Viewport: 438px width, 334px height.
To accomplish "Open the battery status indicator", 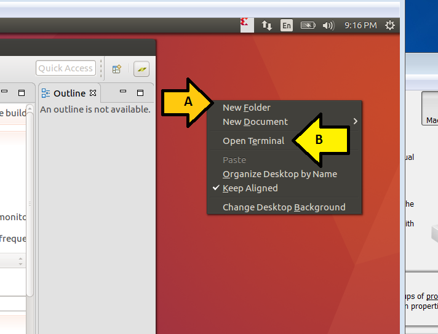I will (x=308, y=25).
